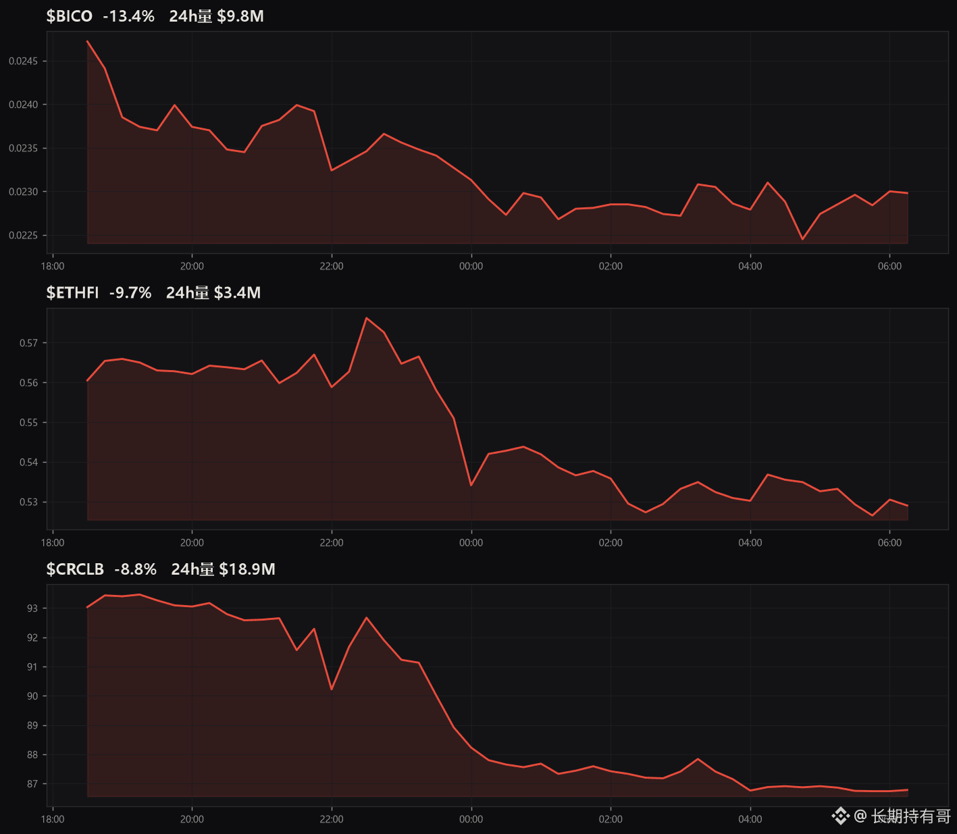Click the 88 price axis label
Image resolution: width=957 pixels, height=834 pixels.
(x=32, y=755)
